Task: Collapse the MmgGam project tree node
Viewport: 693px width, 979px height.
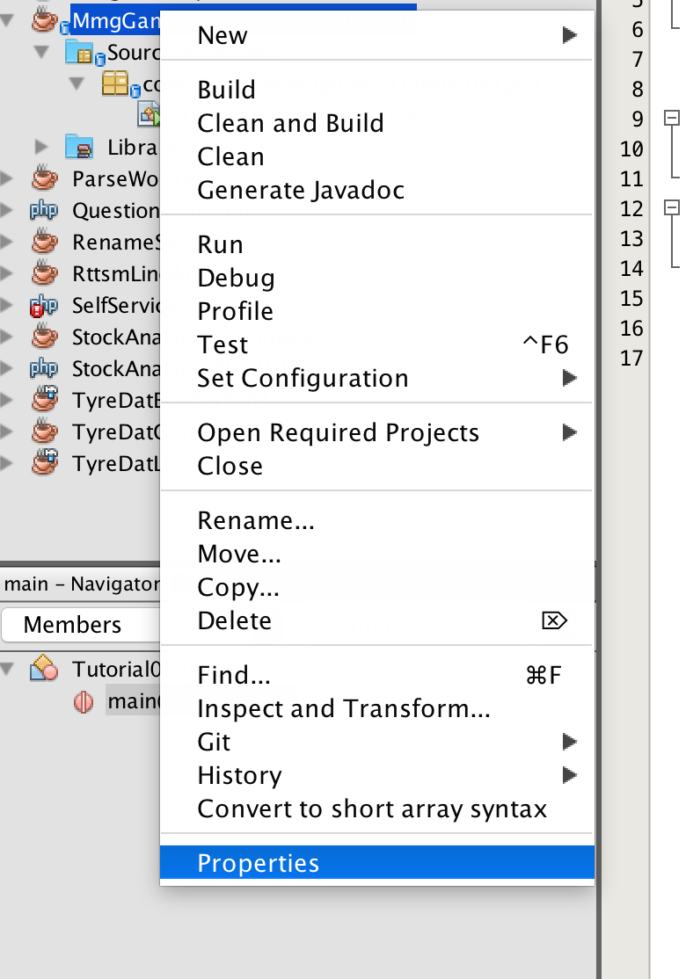Action: coord(8,21)
